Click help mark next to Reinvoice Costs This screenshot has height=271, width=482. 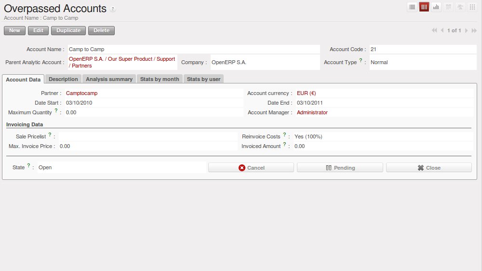pyautogui.click(x=284, y=135)
